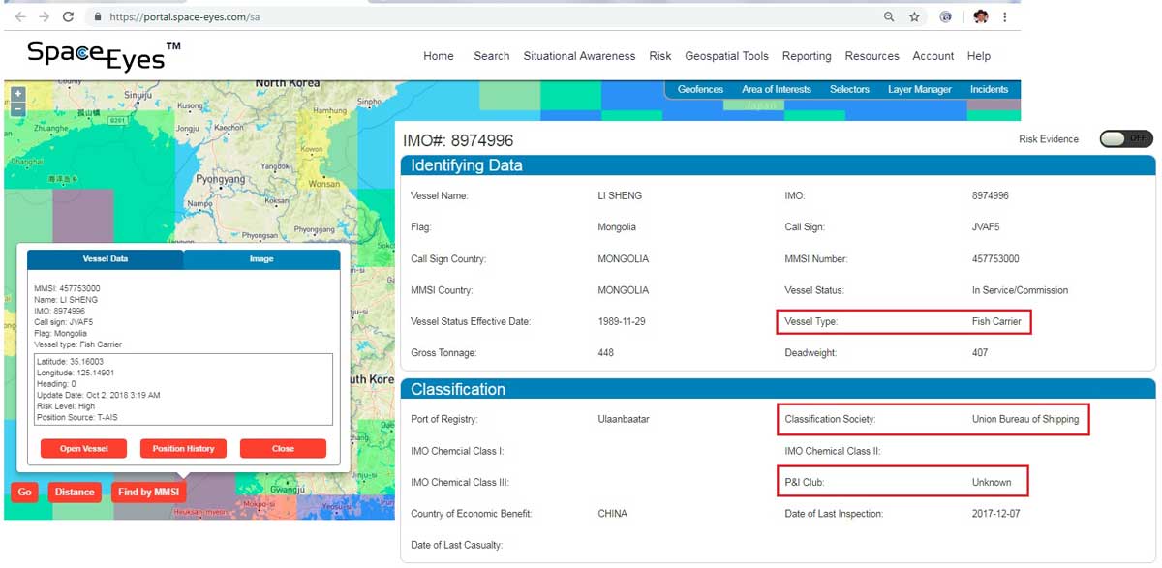
Task: Open the Geospatial Tools menu
Action: point(726,56)
